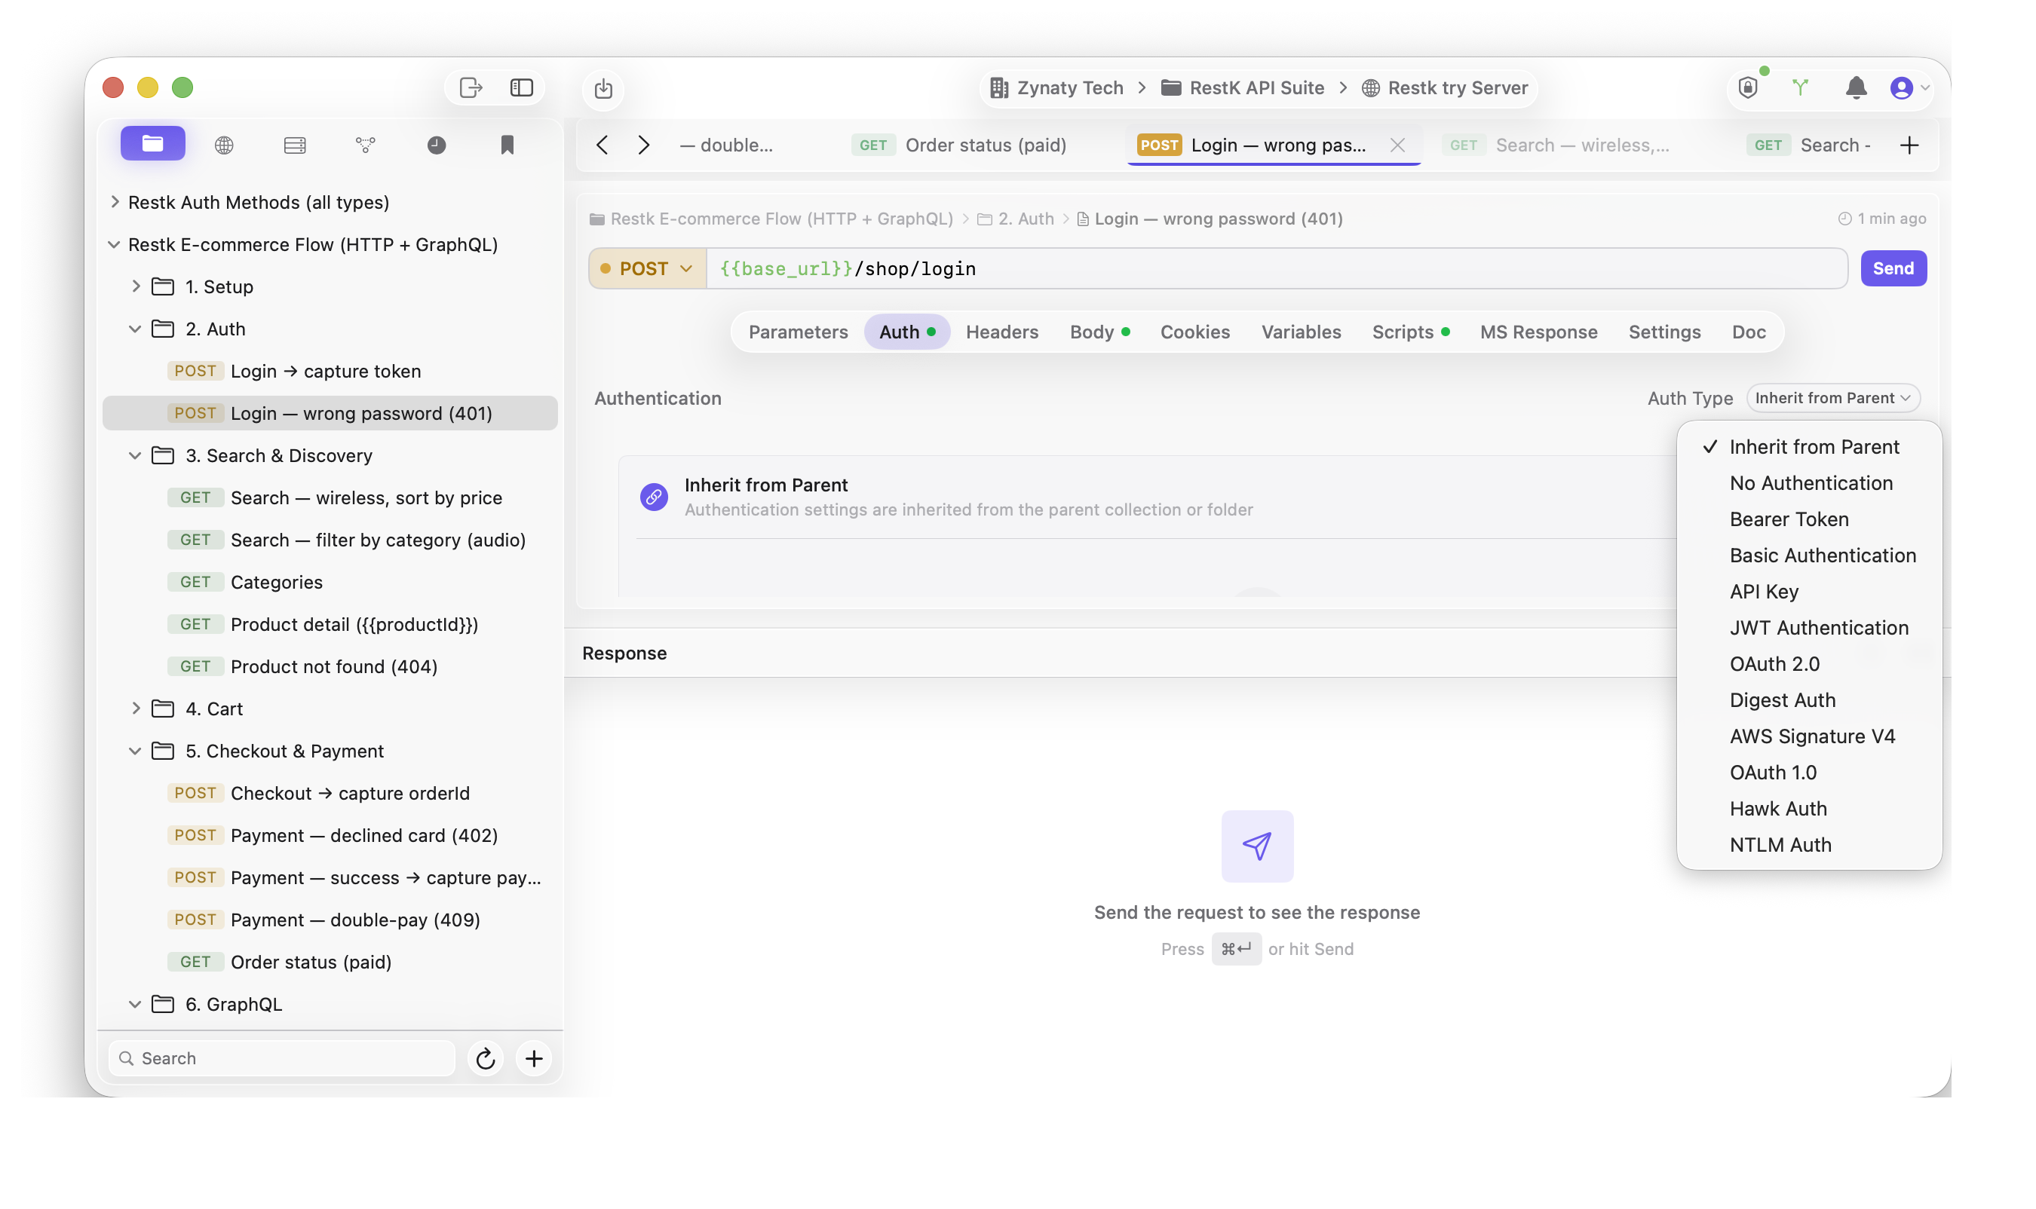Focus the sidebar Search field

click(x=281, y=1058)
